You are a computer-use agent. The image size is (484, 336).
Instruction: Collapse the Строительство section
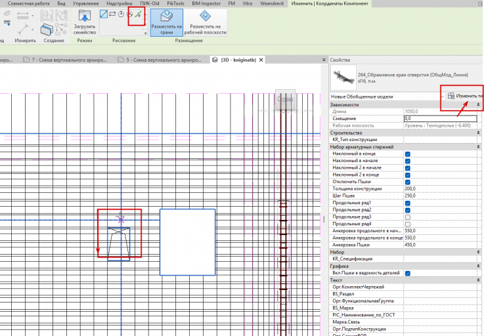[478, 133]
